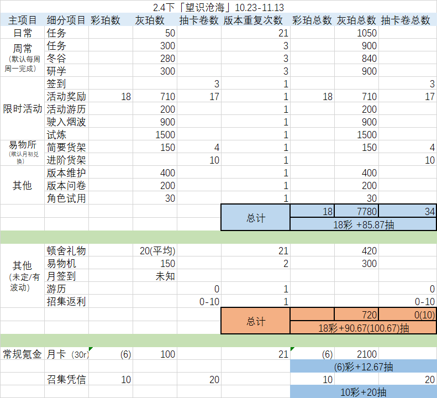Click the 其他 (未定/有波动) category cell
The width and height of the screenshot is (437, 398).
[22, 276]
